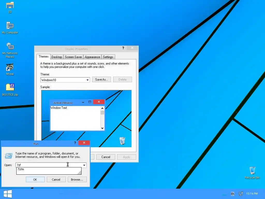Viewport: 265px width, 199px height.
Task: Select the My Network Places icon
Action: pos(10,46)
